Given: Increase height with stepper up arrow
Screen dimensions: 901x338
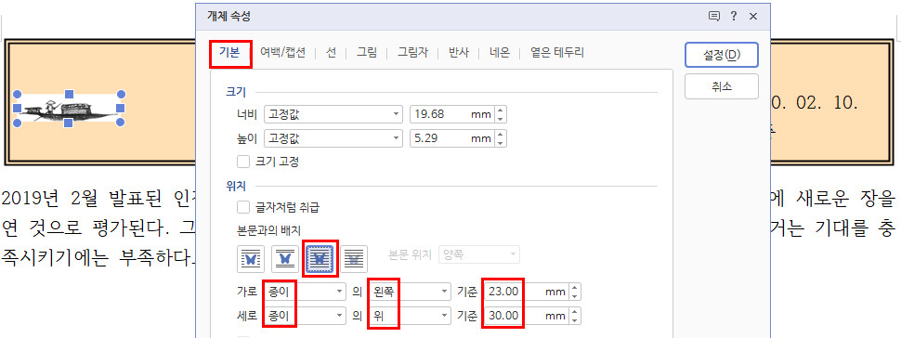Looking at the screenshot, I should (500, 135).
